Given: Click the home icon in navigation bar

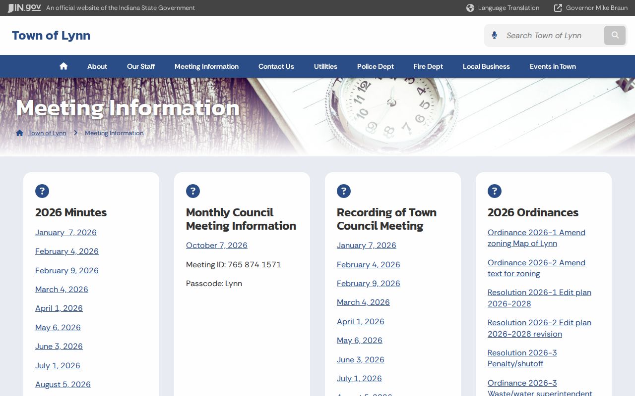Looking at the screenshot, I should click(63, 66).
